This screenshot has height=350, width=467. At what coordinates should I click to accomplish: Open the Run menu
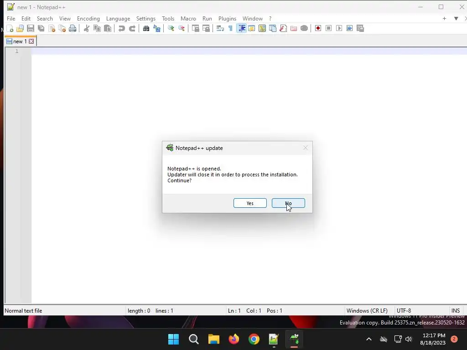(x=208, y=18)
